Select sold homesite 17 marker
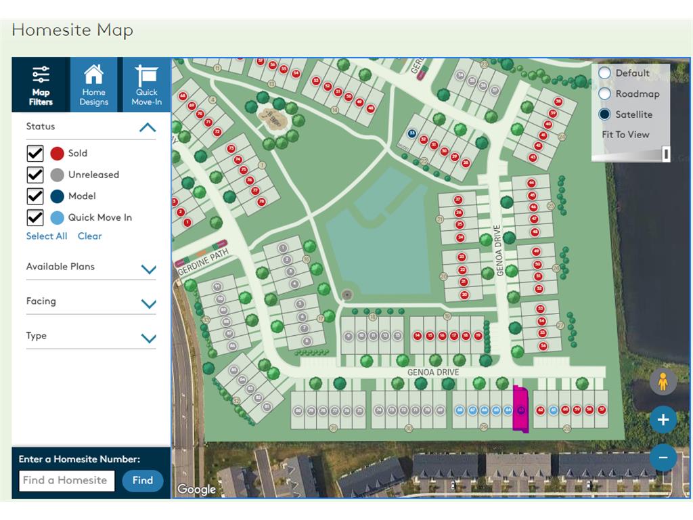This screenshot has width=693, height=520. point(453,336)
